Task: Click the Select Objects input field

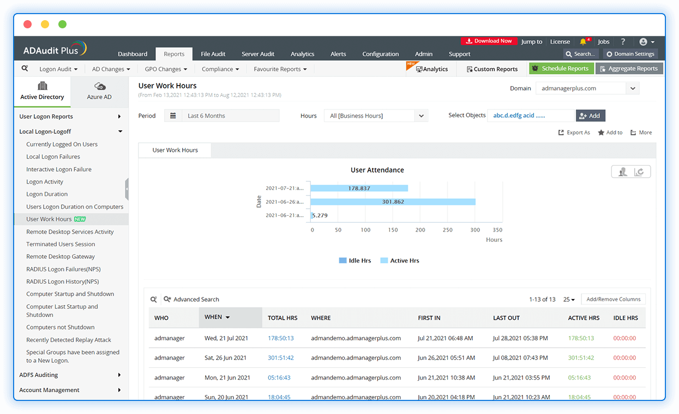Action: 531,115
